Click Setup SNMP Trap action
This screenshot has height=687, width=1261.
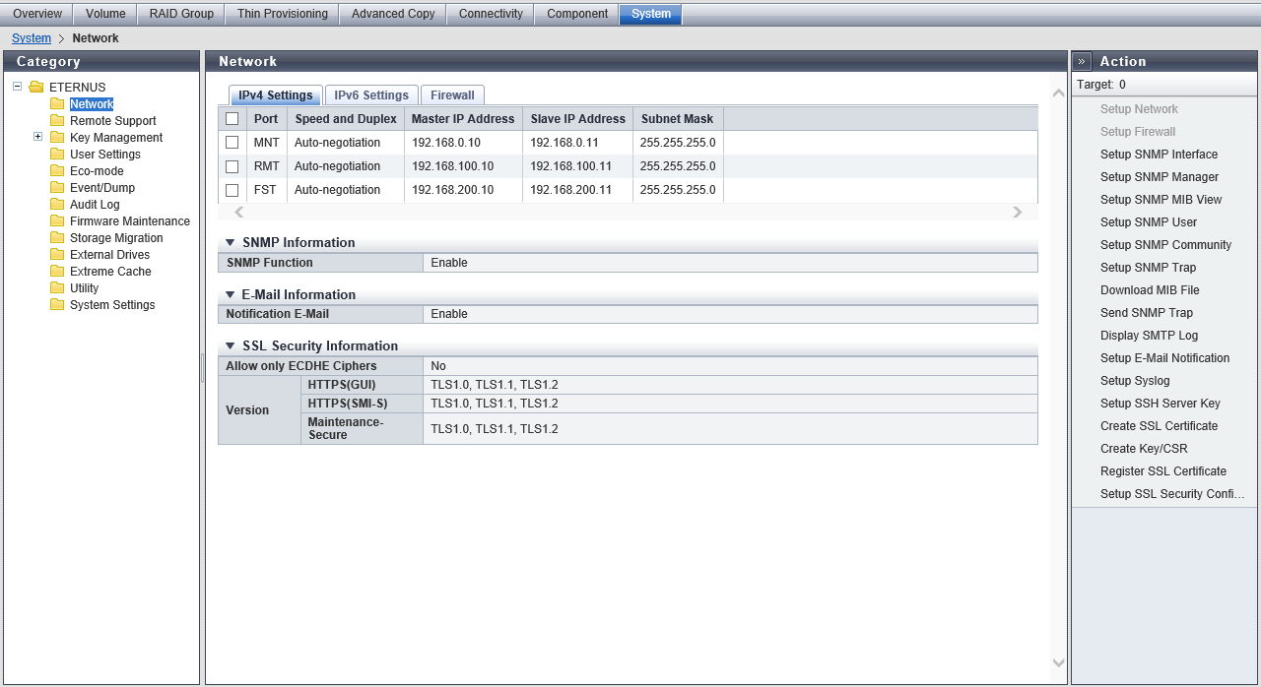pyautogui.click(x=1148, y=268)
